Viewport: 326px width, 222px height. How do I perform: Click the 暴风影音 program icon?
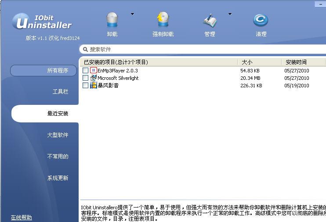point(93,86)
